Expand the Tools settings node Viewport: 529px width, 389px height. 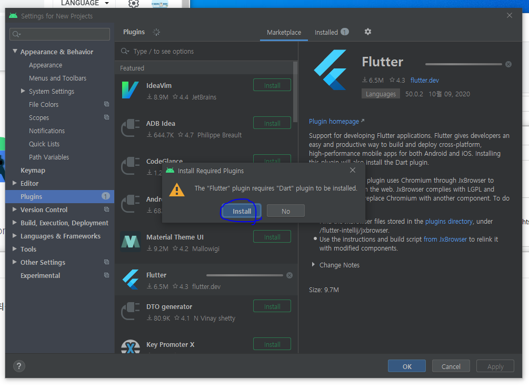pos(15,248)
